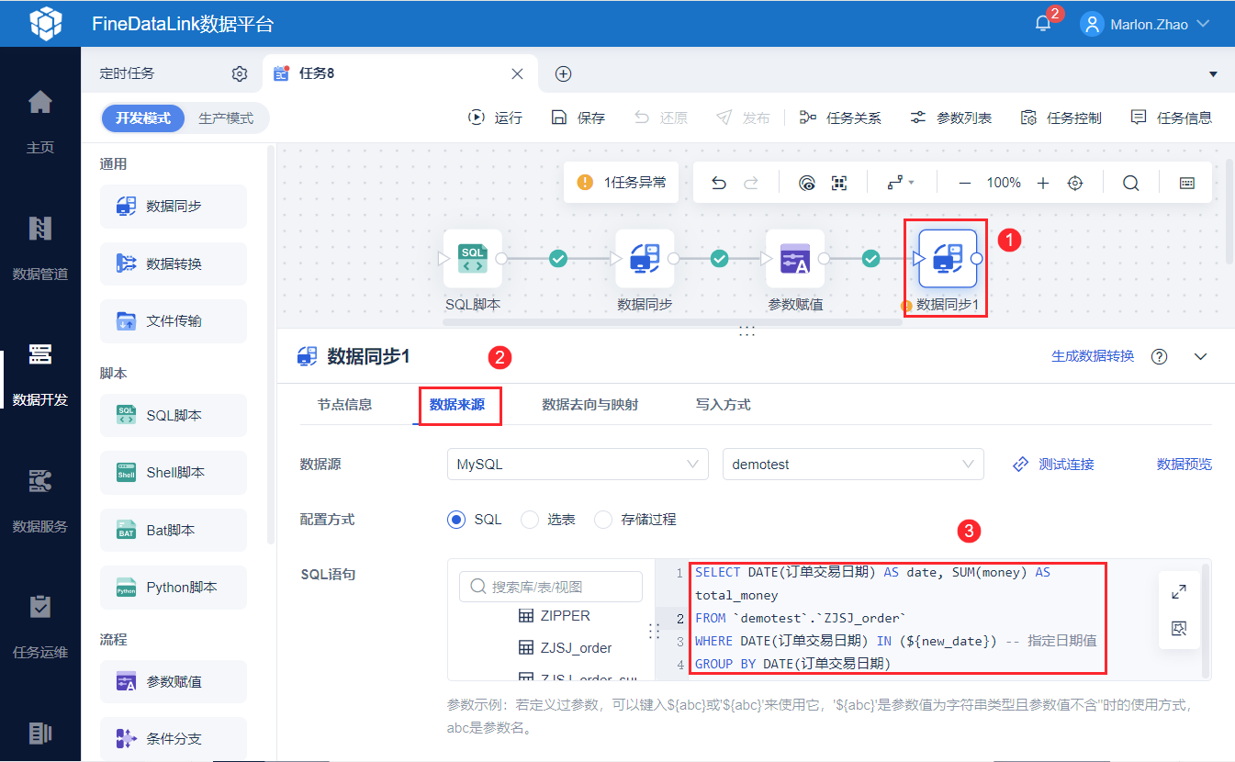Save the task with 保存
The width and height of the screenshot is (1235, 762).
(x=578, y=118)
